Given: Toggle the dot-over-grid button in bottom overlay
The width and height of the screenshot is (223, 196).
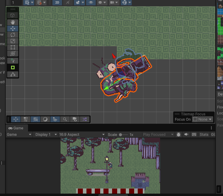Looking at the screenshot, I should (55, 119).
